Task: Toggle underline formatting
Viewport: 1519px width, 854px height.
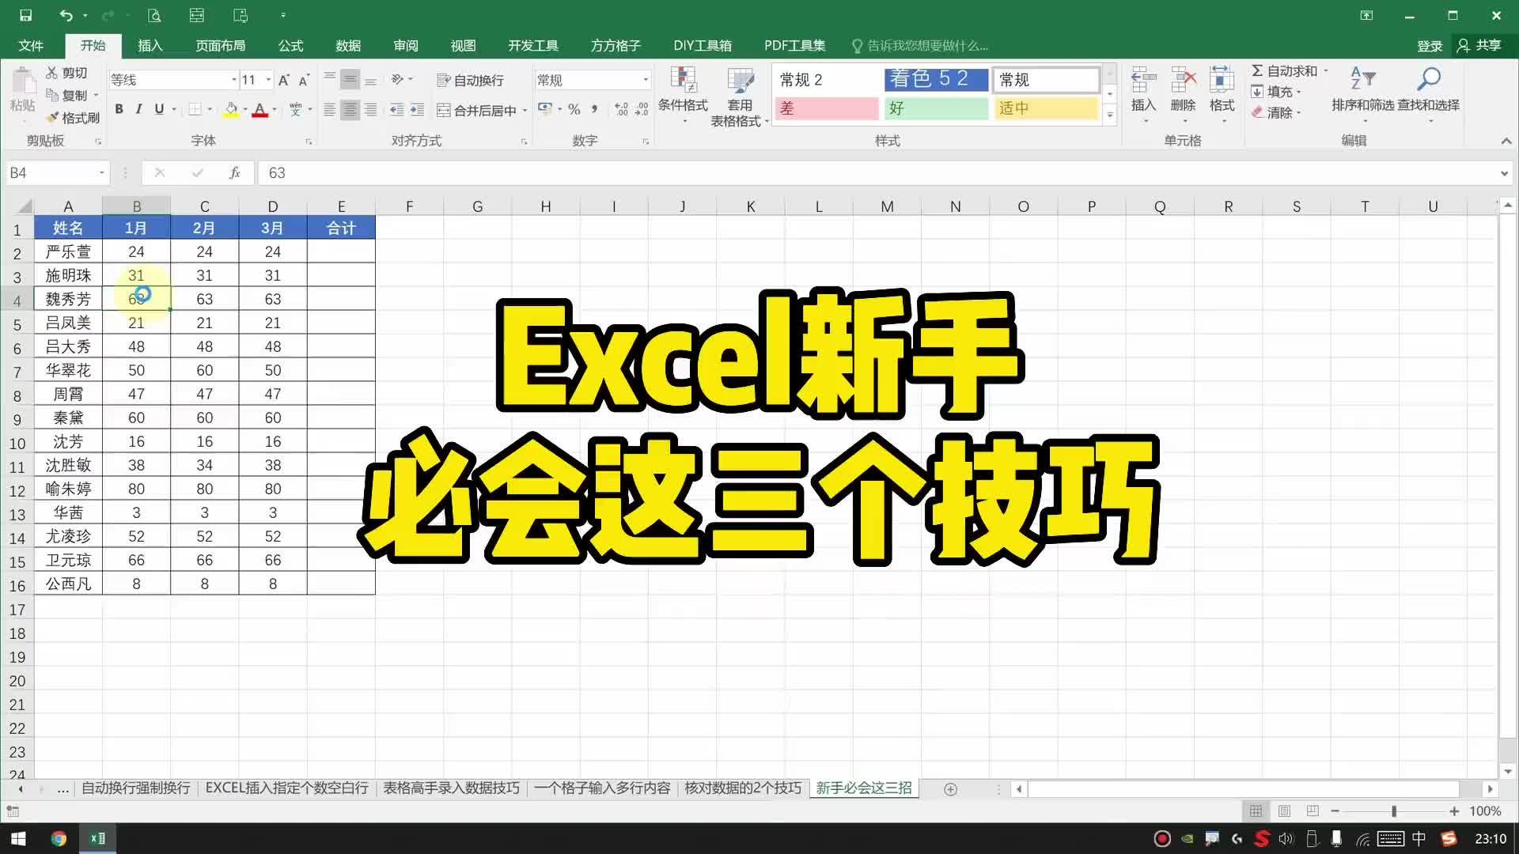Action: (x=159, y=110)
